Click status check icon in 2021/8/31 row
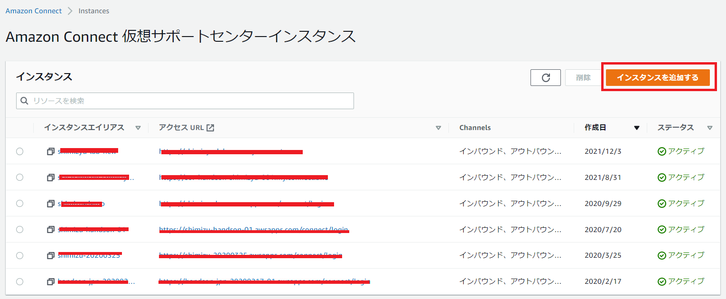Image resolution: width=726 pixels, height=299 pixels. coord(661,178)
